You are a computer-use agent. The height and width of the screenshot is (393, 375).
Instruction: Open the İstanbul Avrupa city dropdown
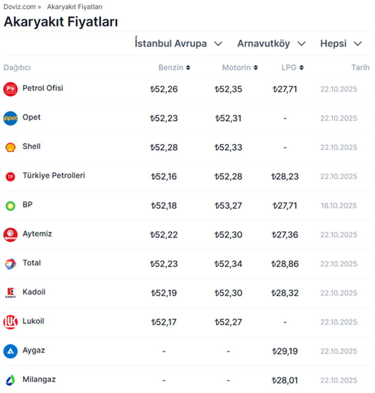pyautogui.click(x=178, y=43)
